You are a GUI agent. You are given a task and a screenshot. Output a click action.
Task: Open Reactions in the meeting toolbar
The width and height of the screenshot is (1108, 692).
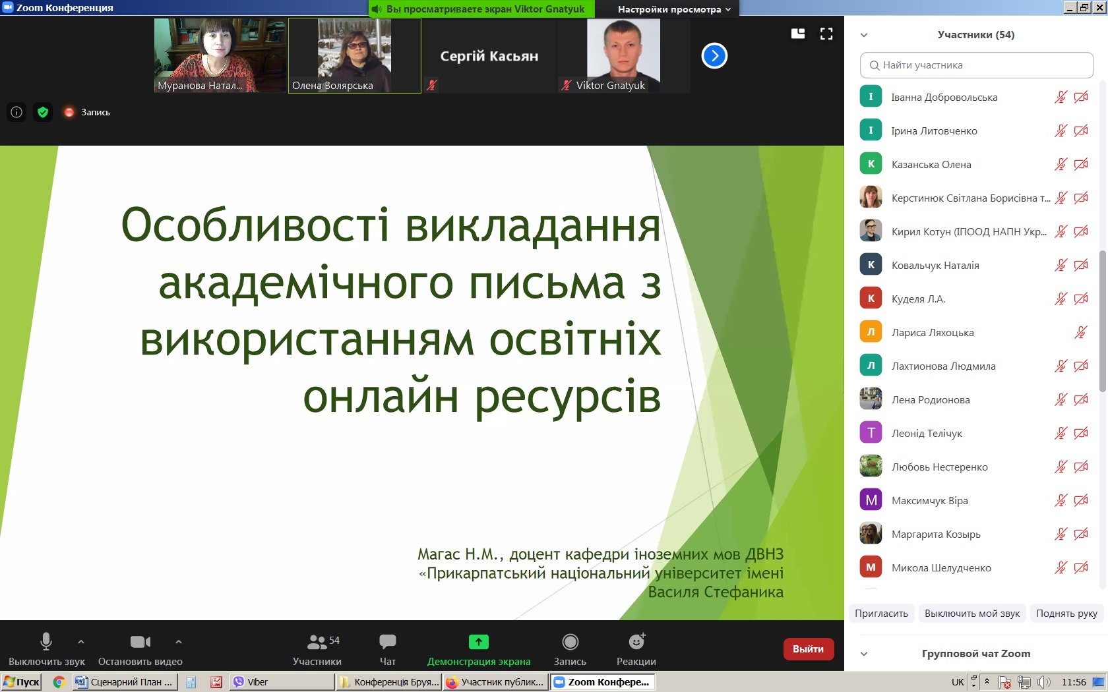pos(636,649)
